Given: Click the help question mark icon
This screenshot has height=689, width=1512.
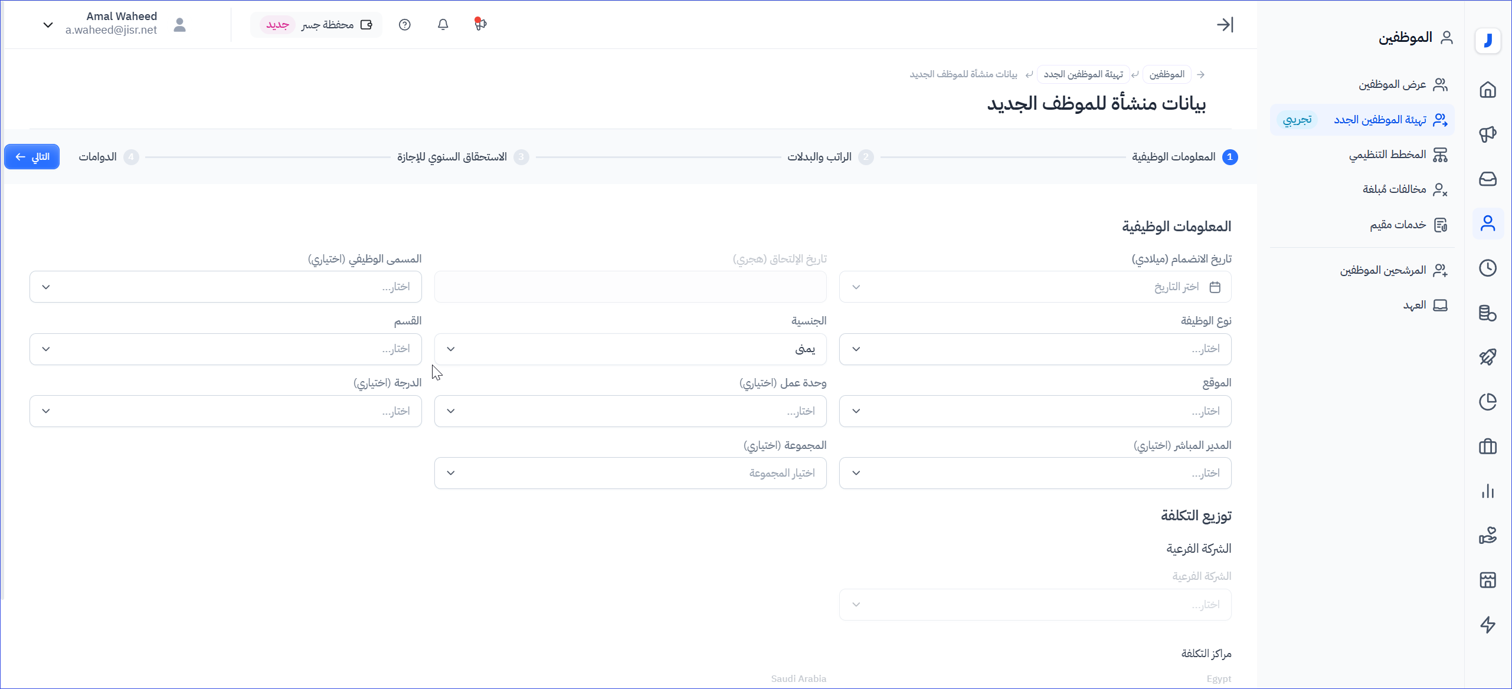Looking at the screenshot, I should click(x=404, y=25).
